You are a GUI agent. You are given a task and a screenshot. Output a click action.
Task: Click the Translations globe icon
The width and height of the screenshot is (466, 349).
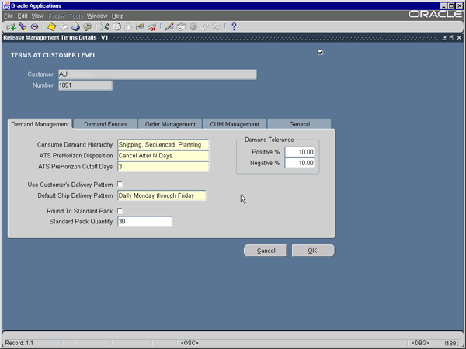[193, 27]
